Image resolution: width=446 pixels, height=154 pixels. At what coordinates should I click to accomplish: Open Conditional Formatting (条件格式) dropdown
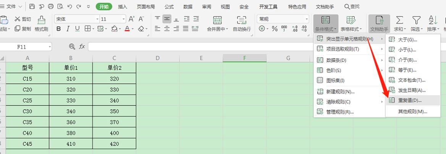pos(326,23)
